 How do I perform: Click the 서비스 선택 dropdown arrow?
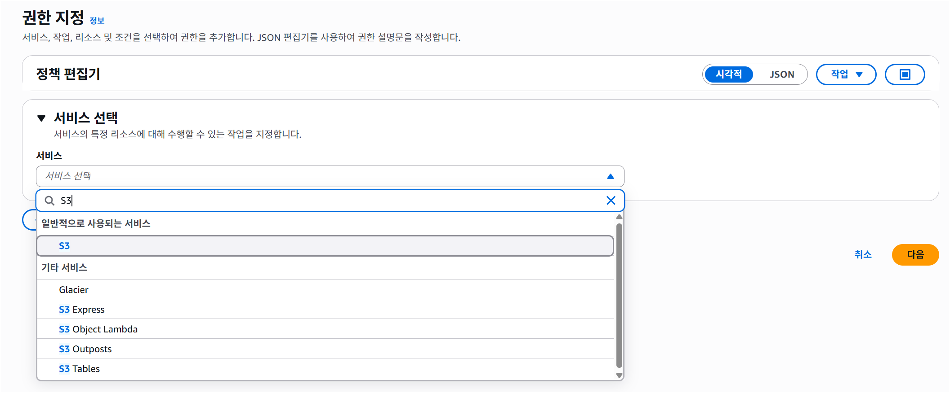click(610, 176)
